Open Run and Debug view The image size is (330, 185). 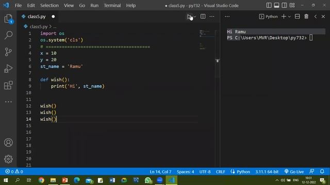click(x=8, y=68)
